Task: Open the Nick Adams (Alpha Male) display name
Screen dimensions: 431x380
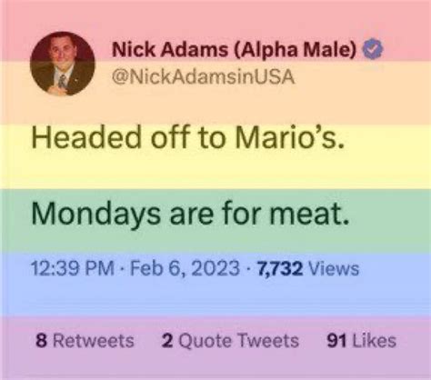Action: [234, 49]
